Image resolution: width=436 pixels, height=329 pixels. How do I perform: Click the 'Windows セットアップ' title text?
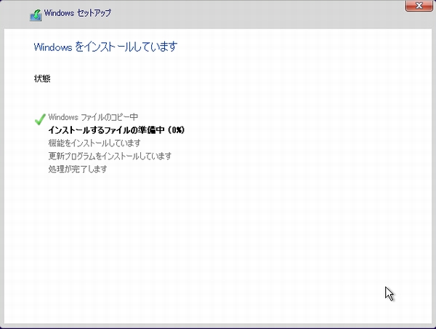[78, 13]
